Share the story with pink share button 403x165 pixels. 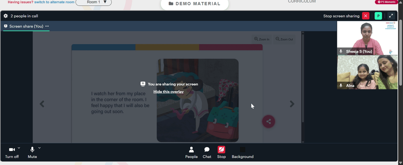point(268,122)
